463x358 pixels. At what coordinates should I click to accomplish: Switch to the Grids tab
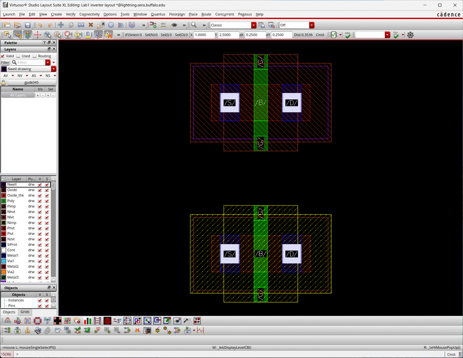coord(25,312)
